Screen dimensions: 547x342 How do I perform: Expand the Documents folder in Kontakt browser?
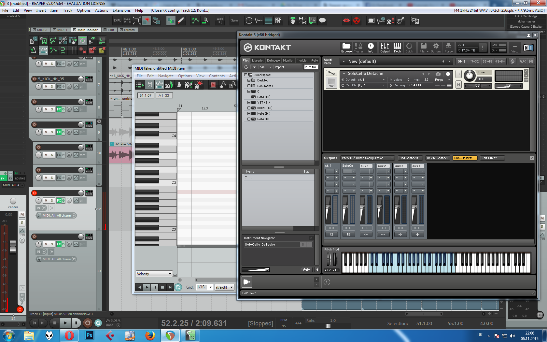click(x=249, y=86)
